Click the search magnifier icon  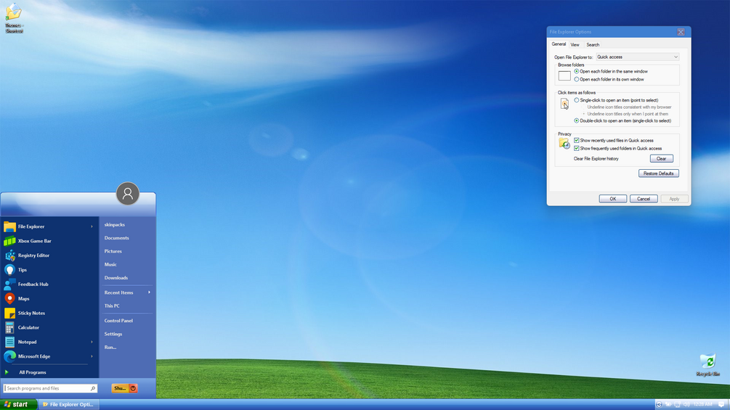pyautogui.click(x=93, y=388)
